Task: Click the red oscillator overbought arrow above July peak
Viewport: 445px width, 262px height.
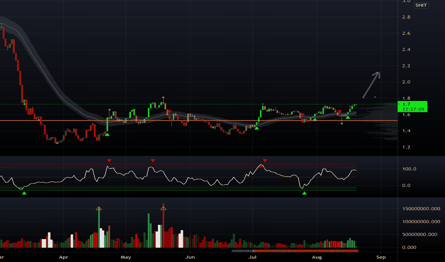Action: (265, 161)
